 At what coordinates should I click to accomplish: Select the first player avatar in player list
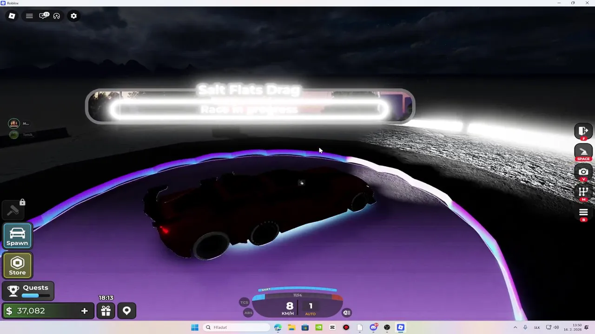[x=13, y=123]
